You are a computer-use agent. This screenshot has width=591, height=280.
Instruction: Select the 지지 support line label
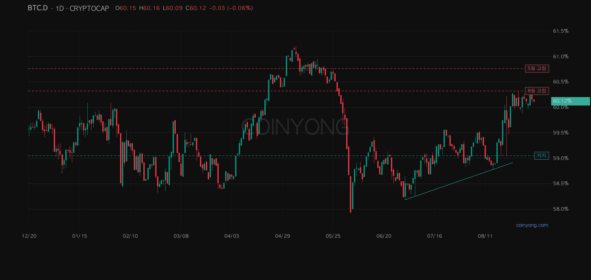(542, 156)
